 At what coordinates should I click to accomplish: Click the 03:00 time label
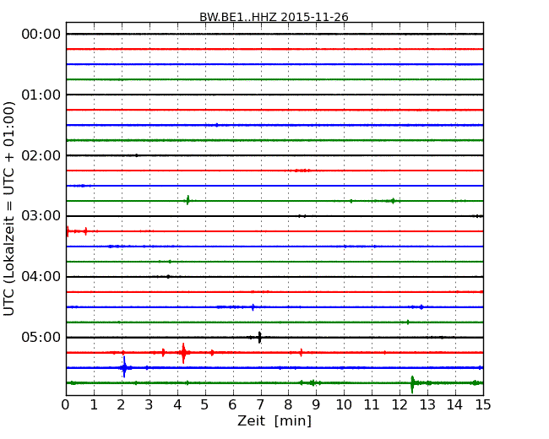pos(41,216)
